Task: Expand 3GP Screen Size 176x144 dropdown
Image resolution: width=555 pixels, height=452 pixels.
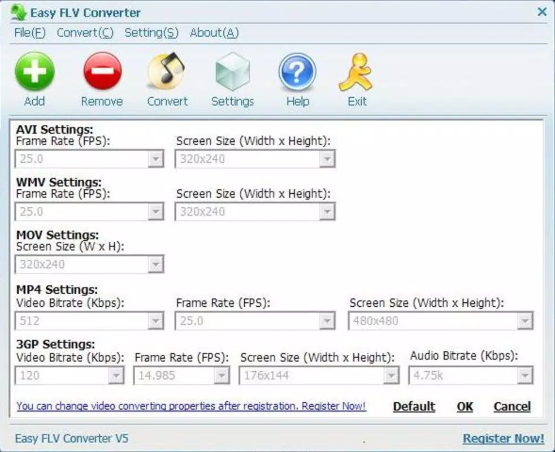Action: pos(391,376)
